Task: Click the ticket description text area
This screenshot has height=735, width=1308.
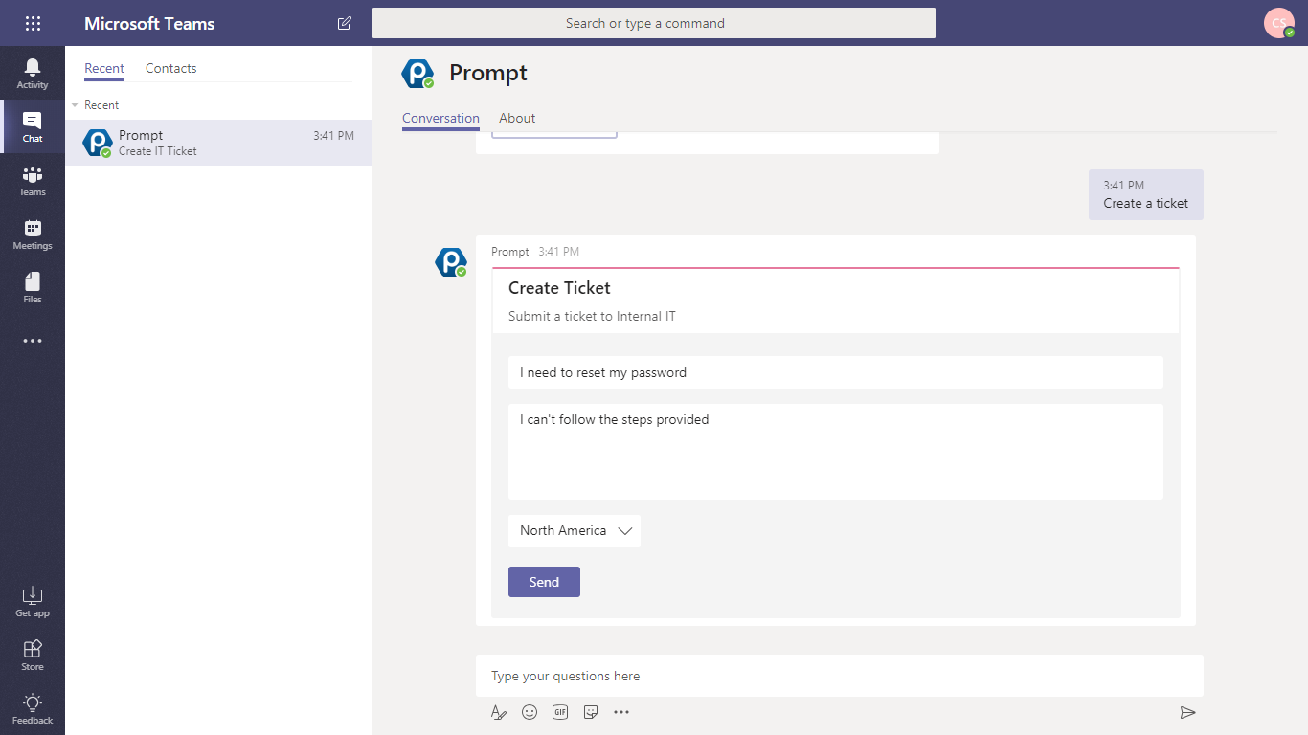Action: (836, 452)
